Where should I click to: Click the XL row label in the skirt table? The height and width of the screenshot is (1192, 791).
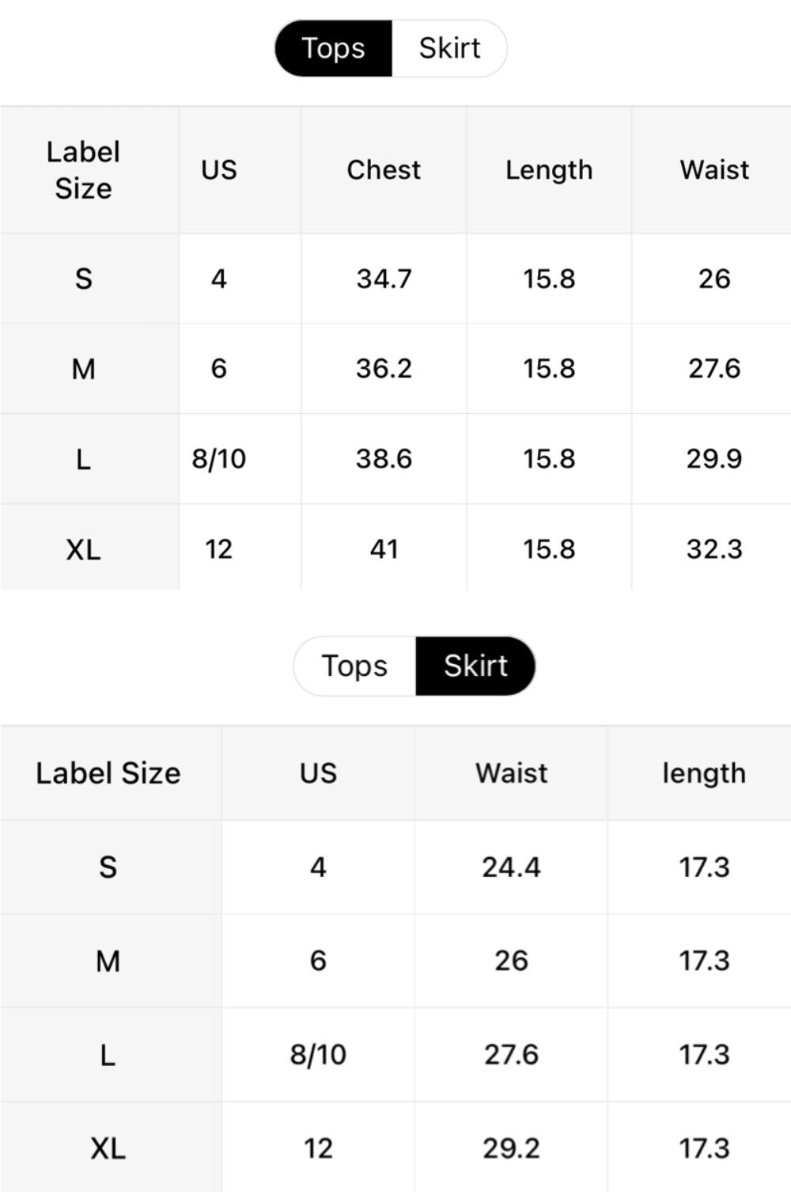tap(108, 1148)
